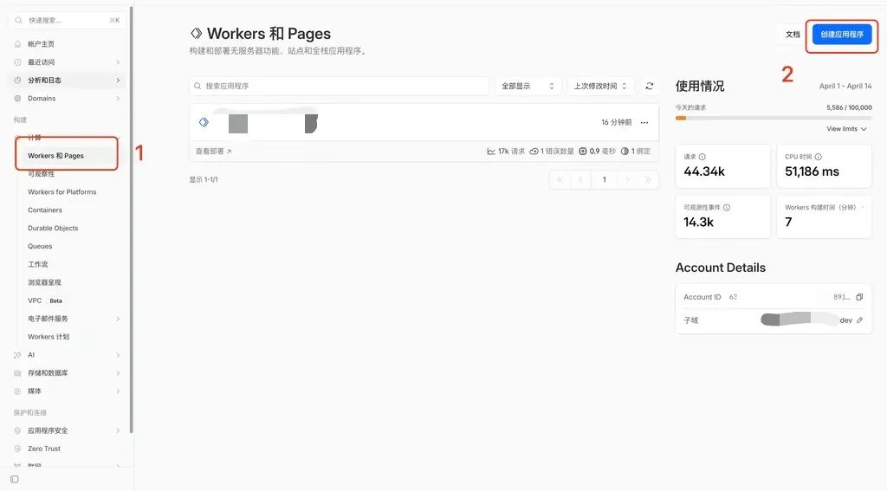Open the 查看部署 link
Viewport: 887px width, 491px height.
(213, 152)
